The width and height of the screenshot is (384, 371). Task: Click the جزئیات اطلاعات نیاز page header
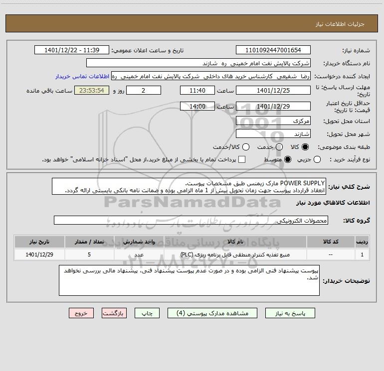pos(340,24)
